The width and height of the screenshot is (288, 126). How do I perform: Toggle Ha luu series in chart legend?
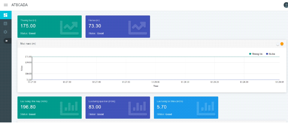tap(271, 54)
